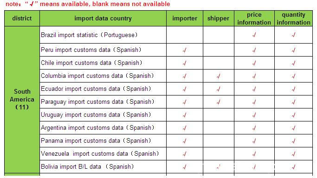Click Uruguay importer checkmark
The image size is (317, 178).
tap(184, 115)
